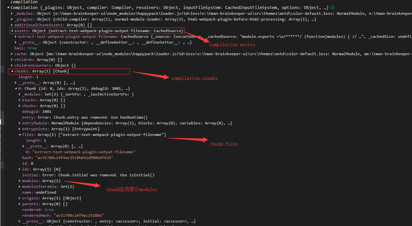
Task: Click the compilation label at top
Action: click(x=24, y=2)
